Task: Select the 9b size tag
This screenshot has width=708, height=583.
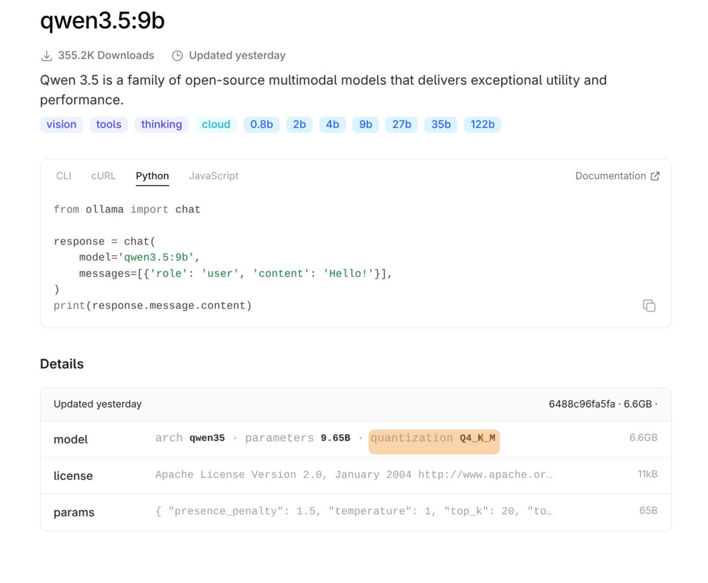Action: tap(365, 124)
